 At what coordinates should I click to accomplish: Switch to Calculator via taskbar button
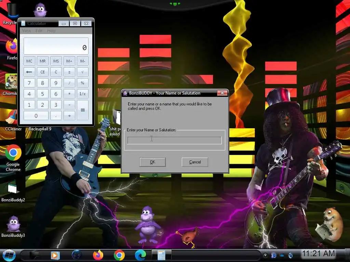tap(161, 255)
